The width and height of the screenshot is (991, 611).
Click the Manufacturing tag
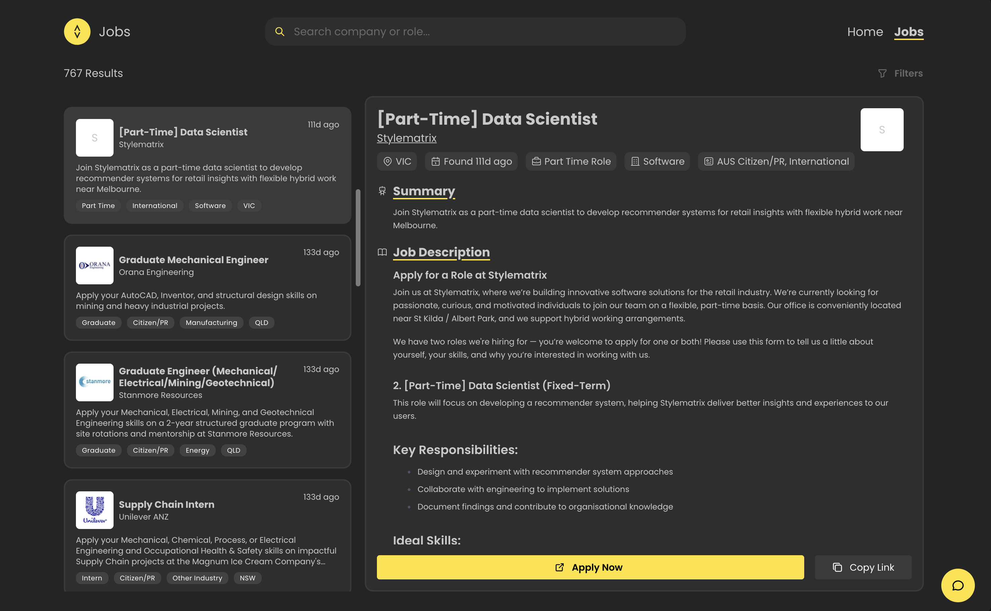click(211, 323)
